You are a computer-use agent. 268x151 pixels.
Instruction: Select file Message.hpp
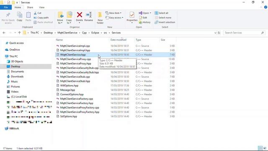[x=67, y=90]
